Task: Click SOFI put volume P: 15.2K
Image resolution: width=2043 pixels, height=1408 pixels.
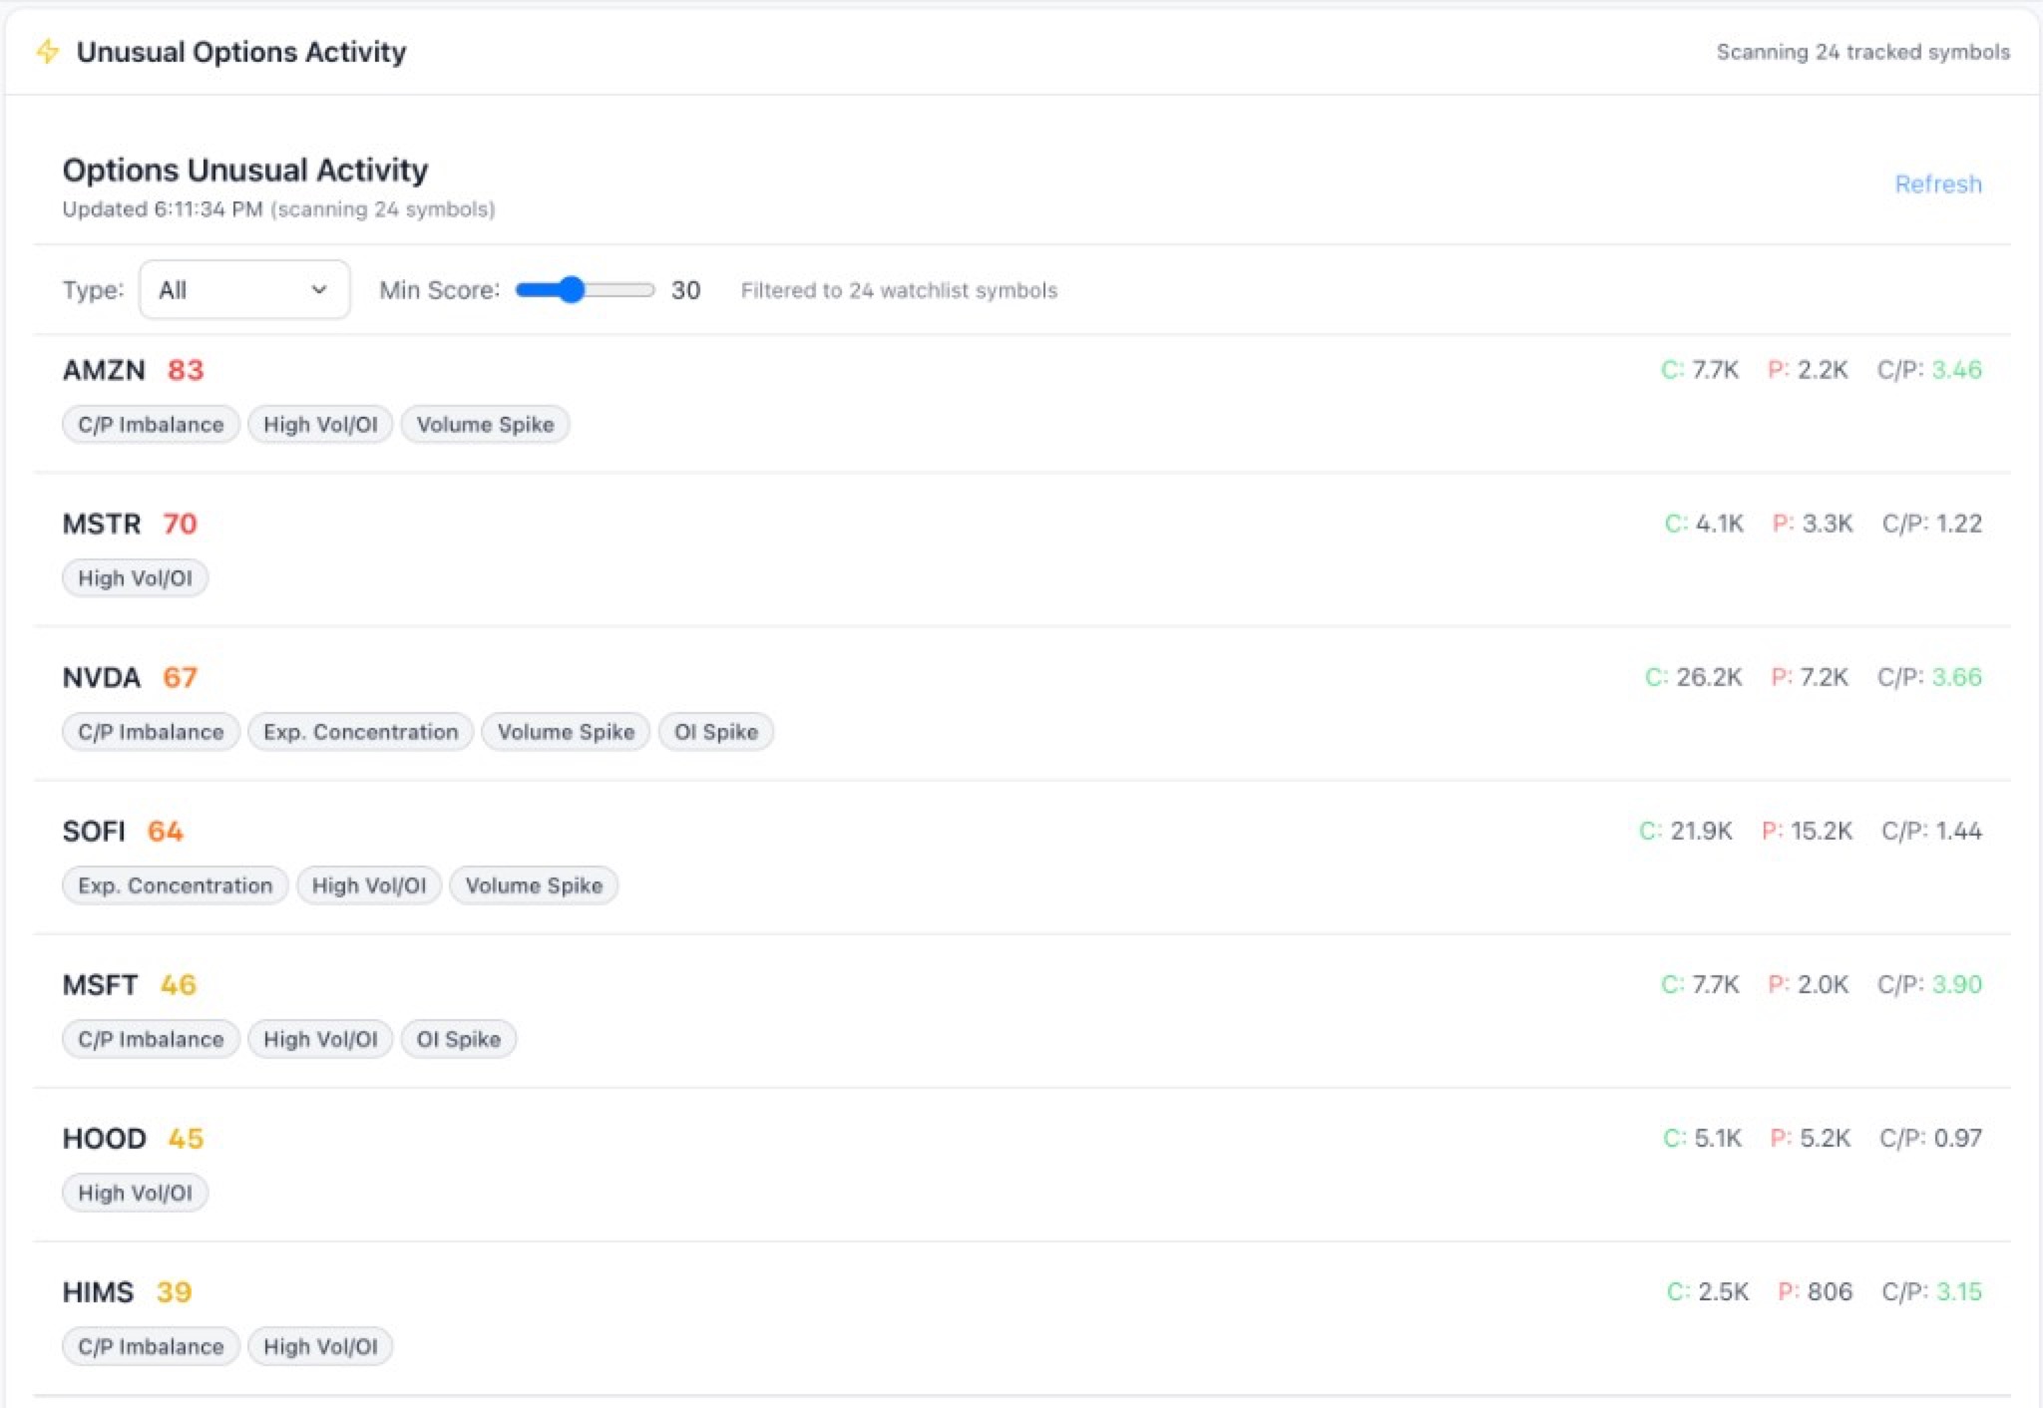Action: tap(1807, 831)
